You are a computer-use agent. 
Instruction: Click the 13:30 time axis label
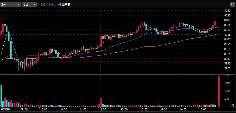pyautogui.click(x=144, y=110)
